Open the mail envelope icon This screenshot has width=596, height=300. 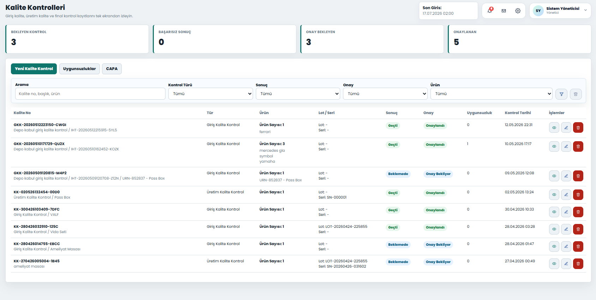[x=504, y=11]
